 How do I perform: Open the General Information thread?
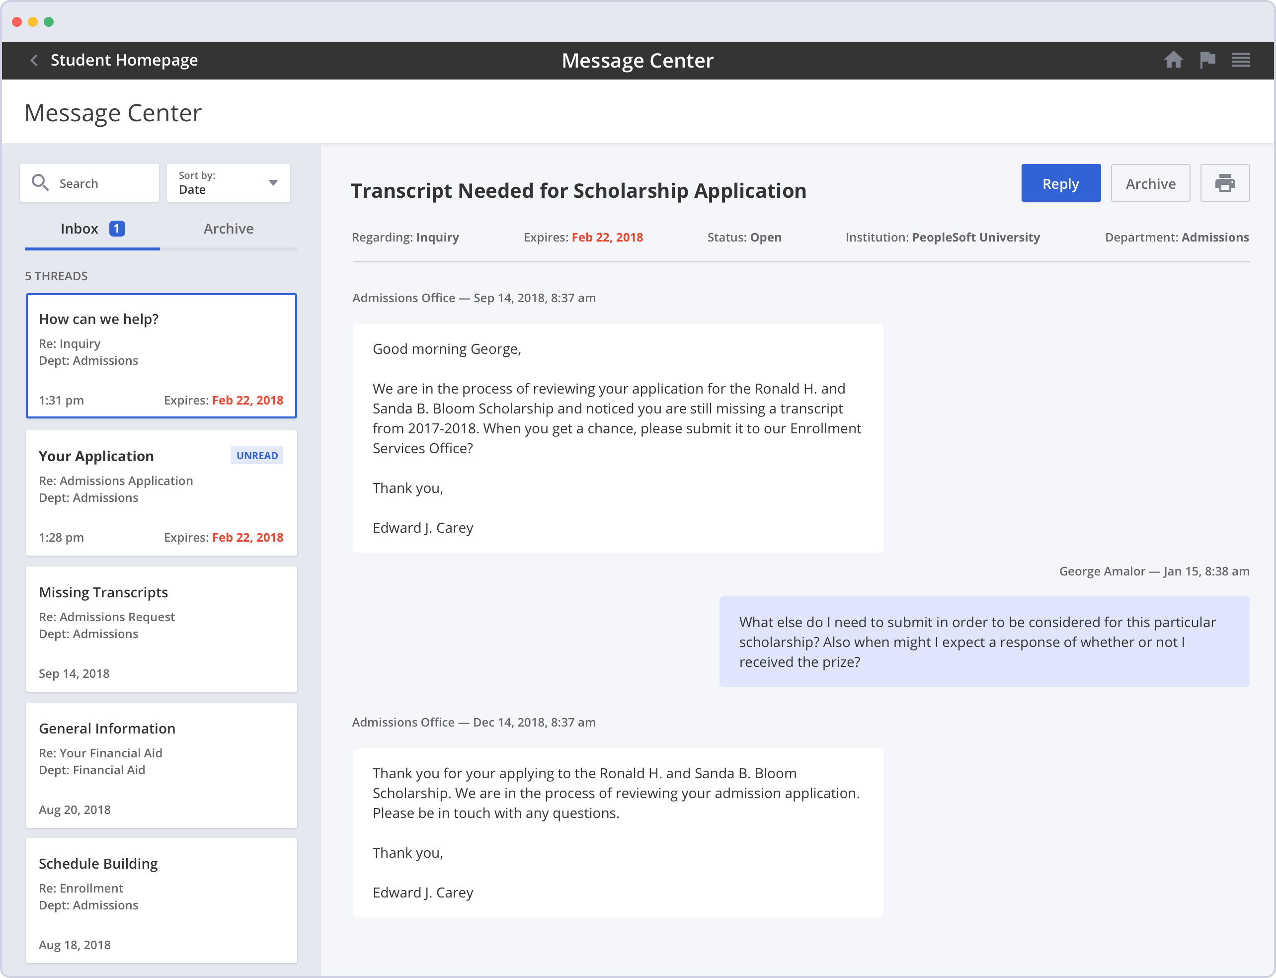161,765
